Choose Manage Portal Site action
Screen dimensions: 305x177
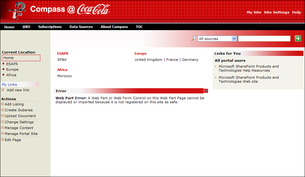tap(21, 134)
